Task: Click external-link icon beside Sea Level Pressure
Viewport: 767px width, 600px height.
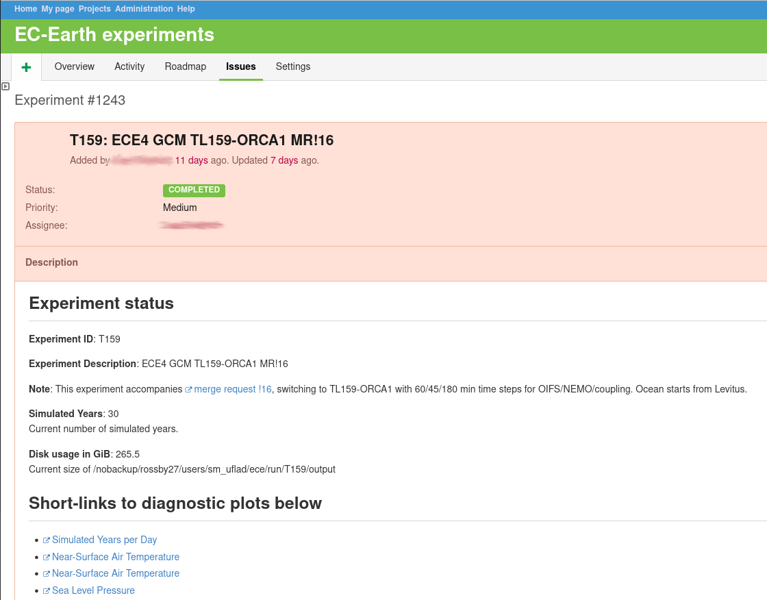Action: click(47, 591)
